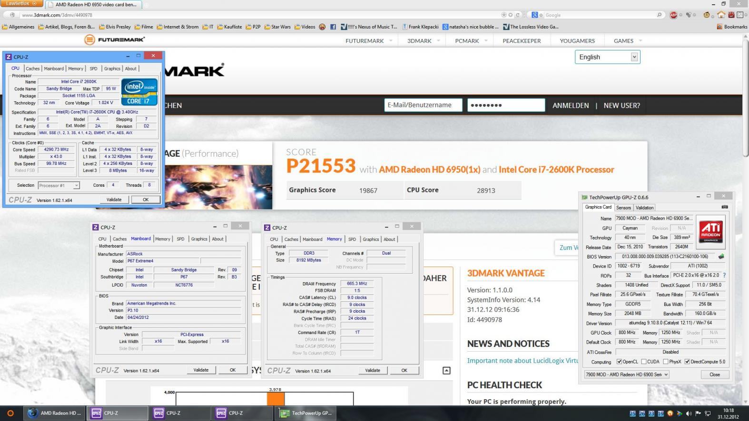749x421 pixels.
Task: Toggle the CUDA checkbox in GPU-Z
Action: [x=644, y=362]
